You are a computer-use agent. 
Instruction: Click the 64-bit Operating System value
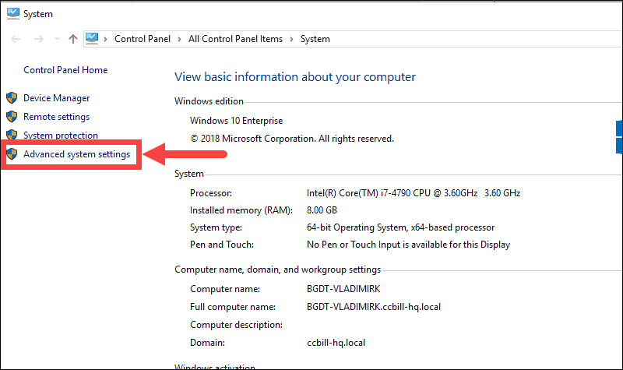coord(400,227)
